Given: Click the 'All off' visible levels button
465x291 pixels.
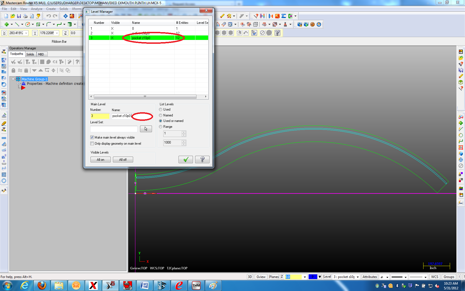Looking at the screenshot, I should tap(123, 160).
